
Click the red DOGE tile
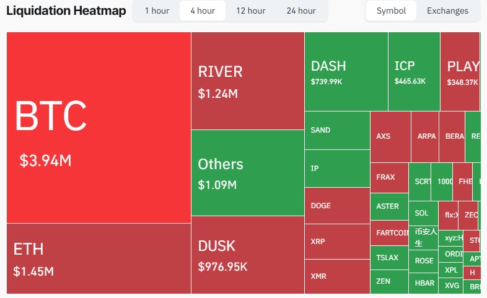(336, 206)
